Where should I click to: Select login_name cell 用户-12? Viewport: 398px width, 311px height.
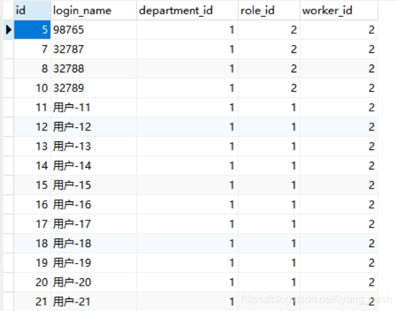pyautogui.click(x=94, y=127)
